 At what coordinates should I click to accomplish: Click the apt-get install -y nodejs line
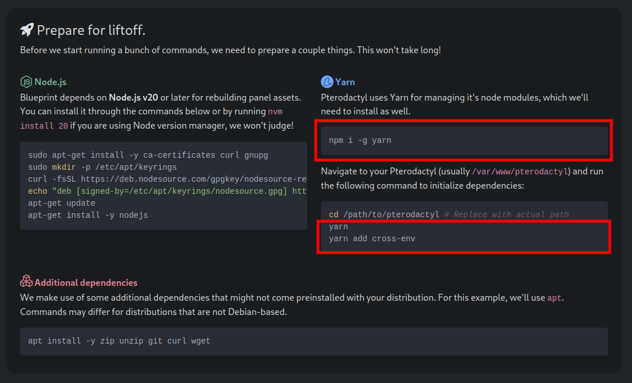88,216
